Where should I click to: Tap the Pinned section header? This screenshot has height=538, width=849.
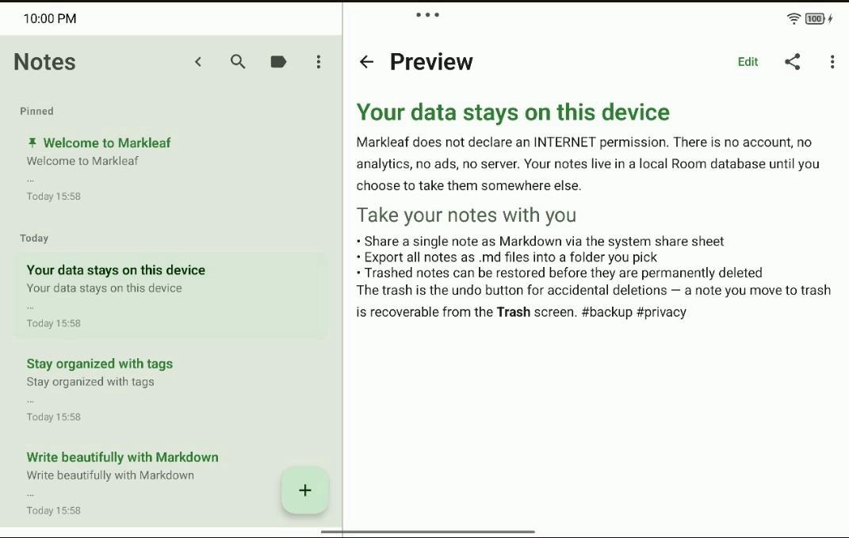[x=36, y=111]
